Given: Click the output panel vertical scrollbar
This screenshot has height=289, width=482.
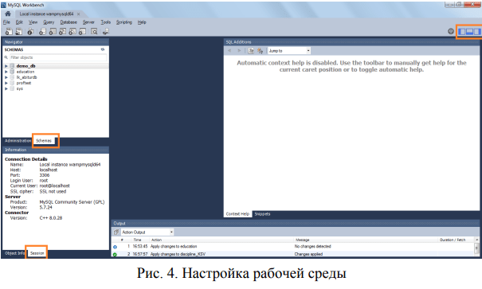Looking at the screenshot, I should tap(476, 248).
